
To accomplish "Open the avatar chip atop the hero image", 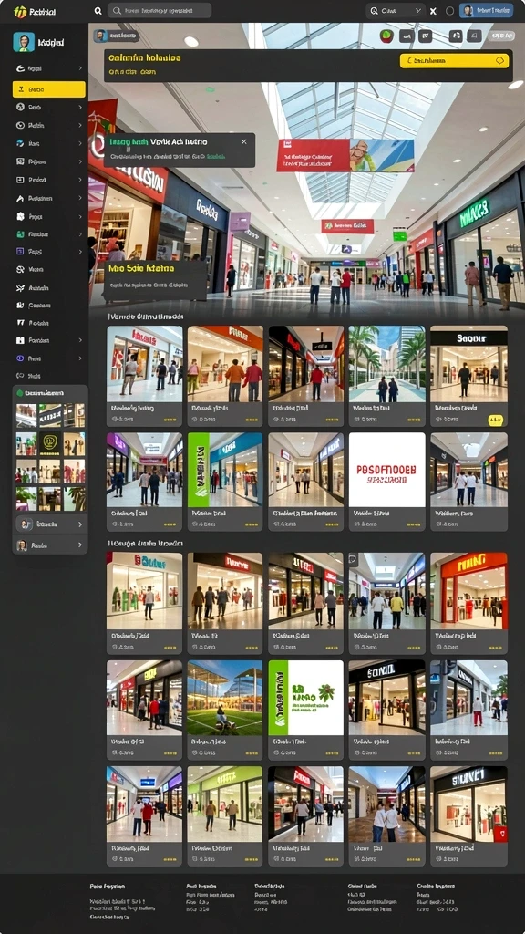I will point(116,36).
